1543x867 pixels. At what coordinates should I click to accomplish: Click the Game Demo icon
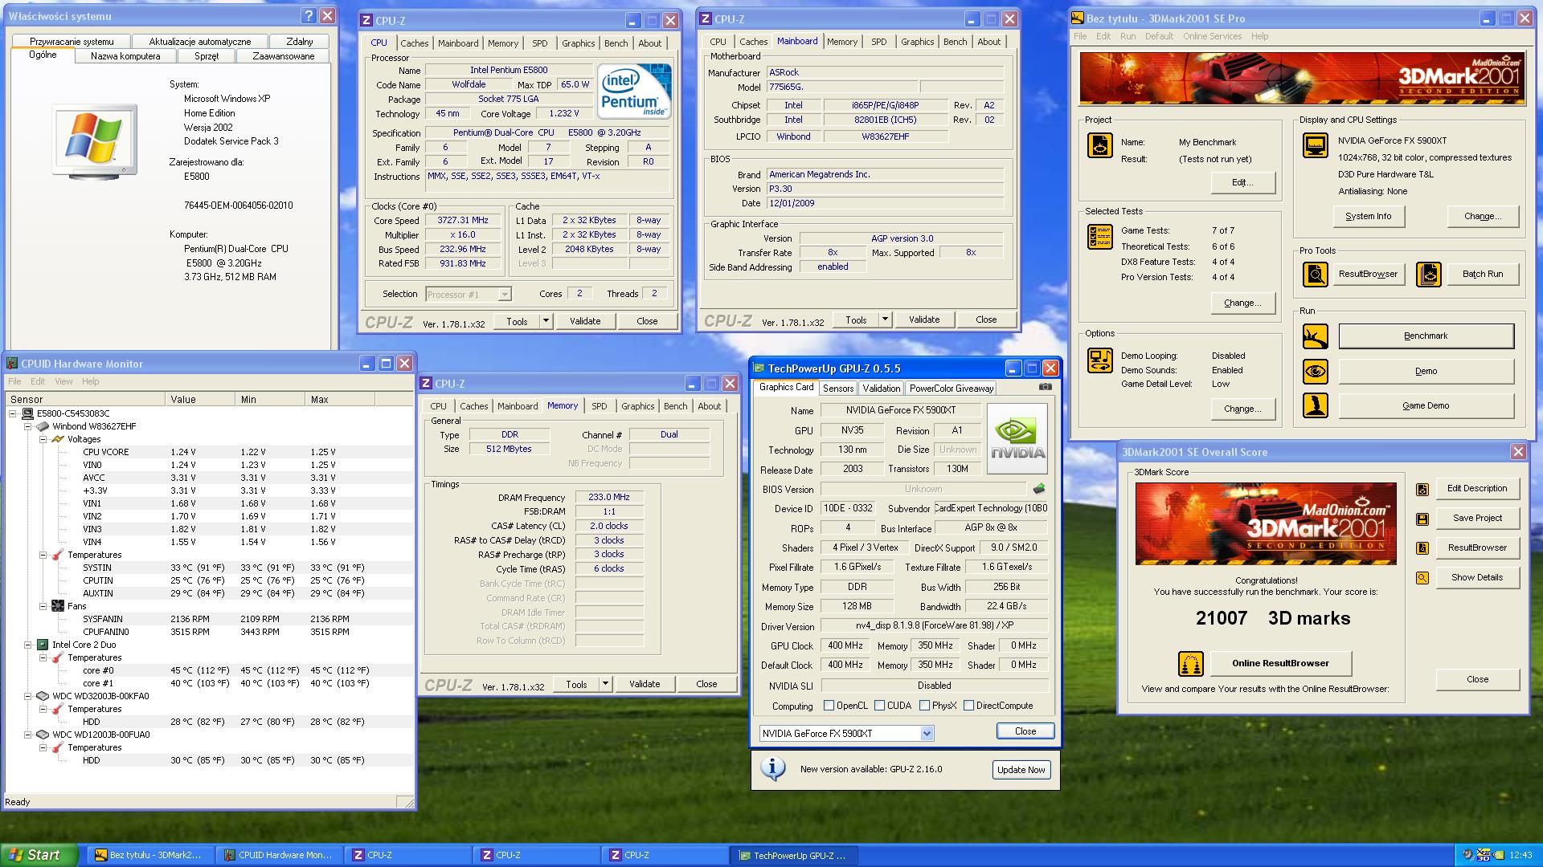[x=1316, y=406]
